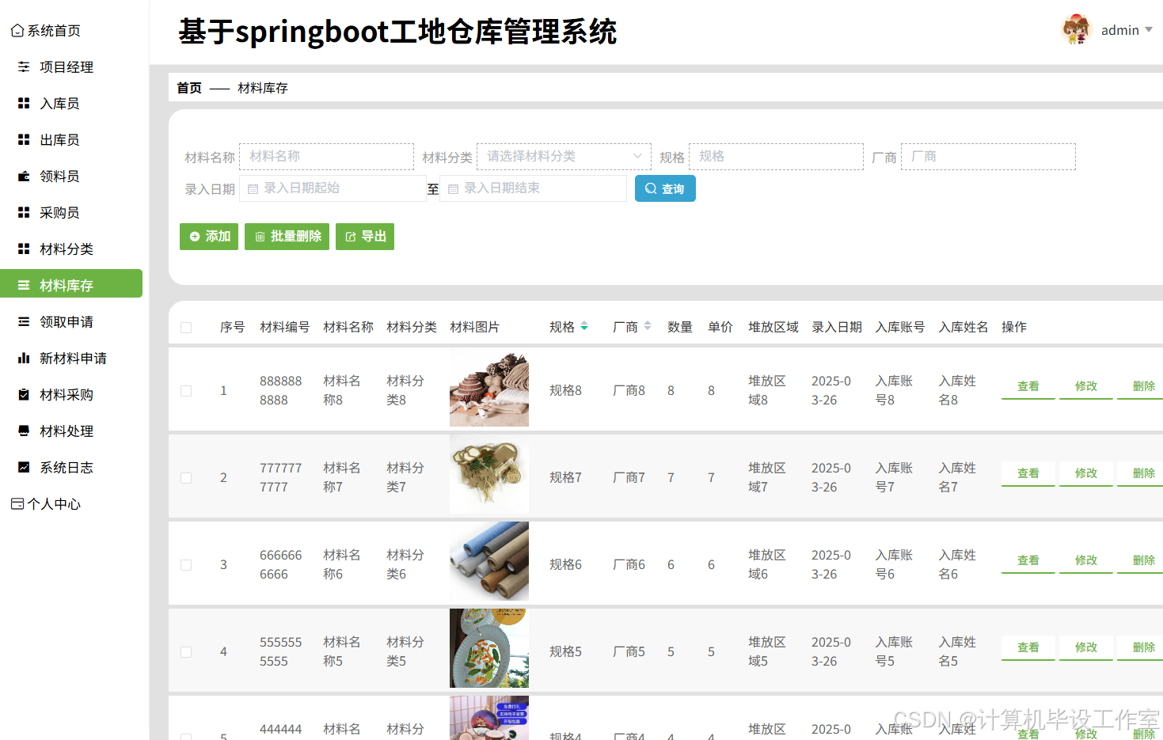Click the icon next to 项目经理
The image size is (1163, 740).
coord(24,67)
